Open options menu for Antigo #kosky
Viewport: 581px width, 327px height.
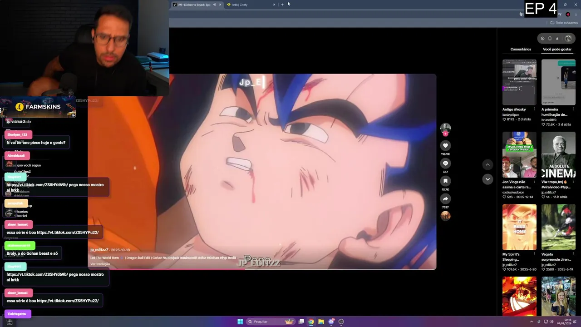click(x=535, y=109)
